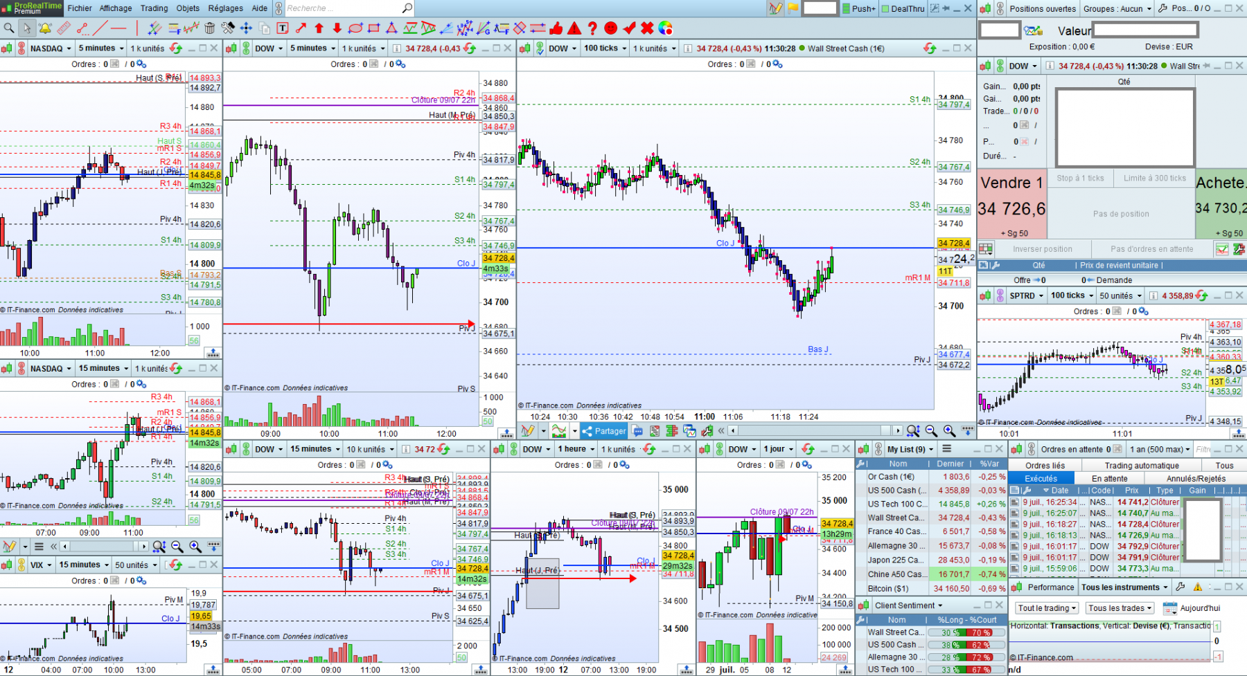Image resolution: width=1247 pixels, height=676 pixels.
Task: Open the Objets menu
Action: coord(188,8)
